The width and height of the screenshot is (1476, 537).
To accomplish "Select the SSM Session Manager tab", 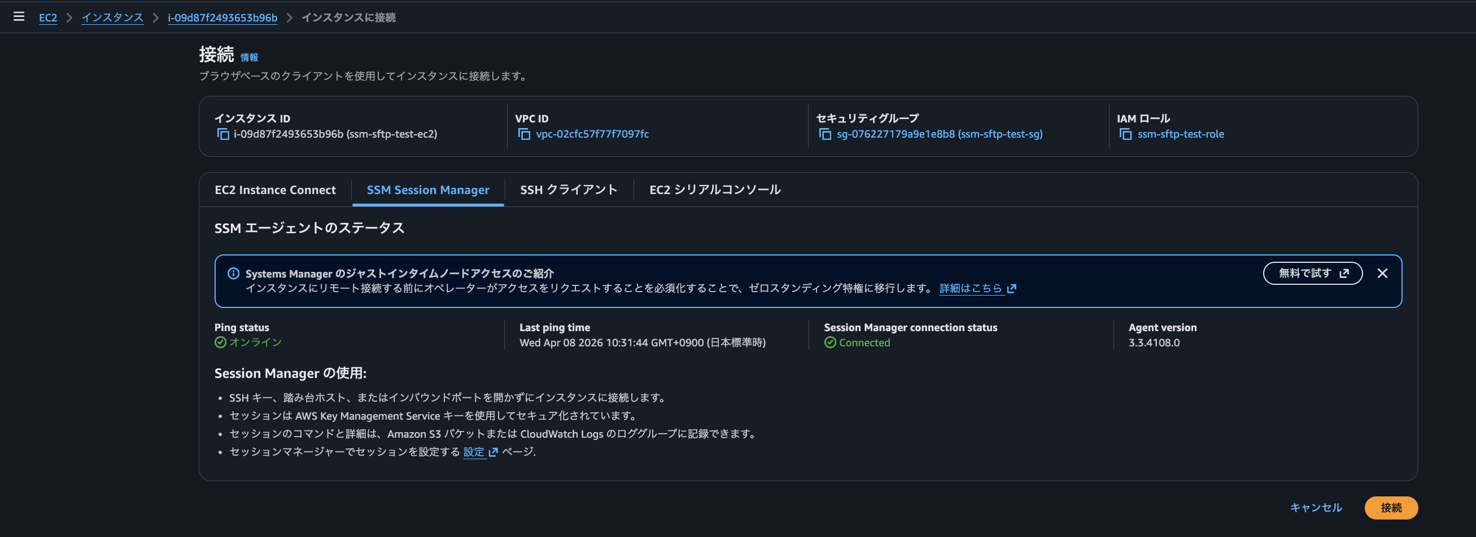I will (427, 190).
